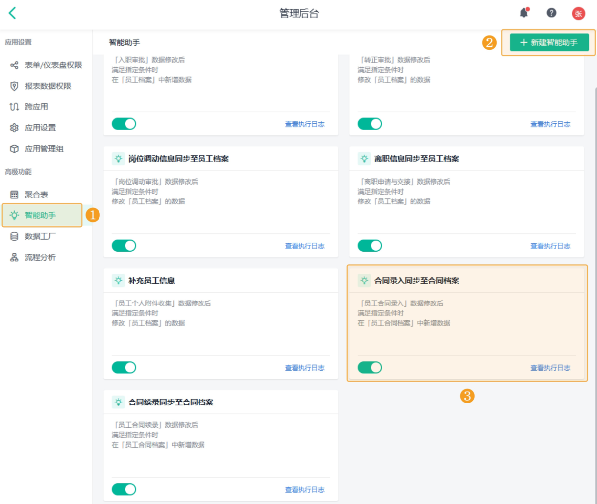
Task: Select 智能助手 in the sidebar
Action: 40,215
